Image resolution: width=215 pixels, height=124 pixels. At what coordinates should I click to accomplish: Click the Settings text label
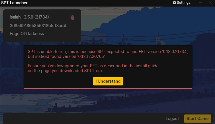coord(183,3)
